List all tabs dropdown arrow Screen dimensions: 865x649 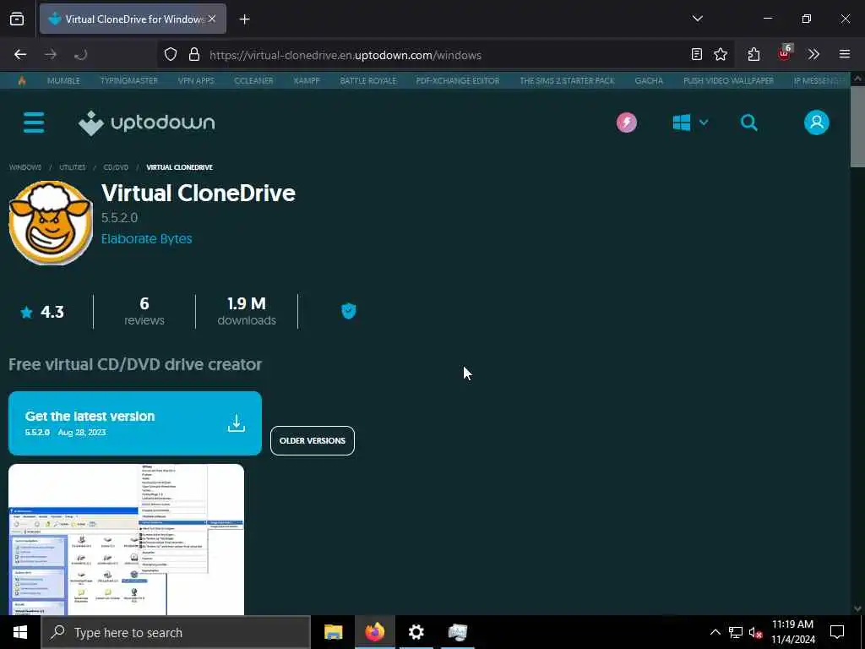coord(697,19)
